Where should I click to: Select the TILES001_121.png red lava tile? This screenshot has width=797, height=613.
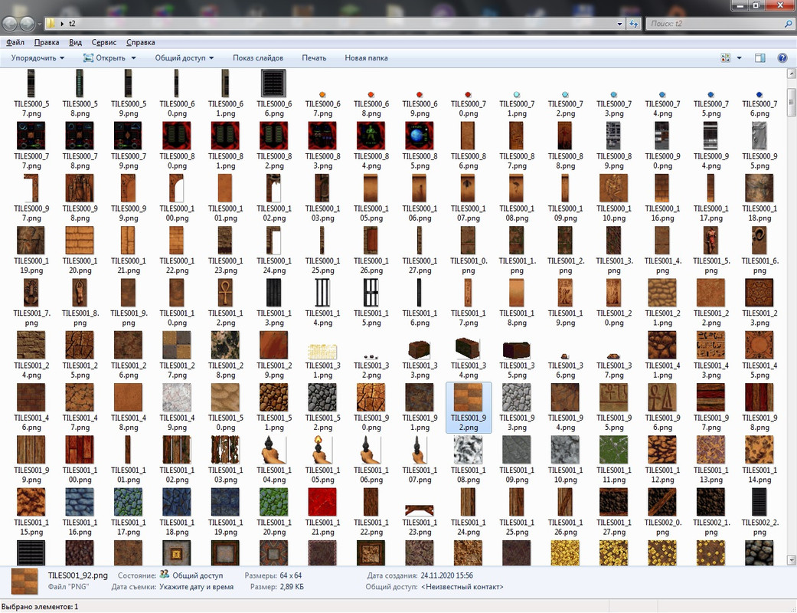pyautogui.click(x=322, y=502)
